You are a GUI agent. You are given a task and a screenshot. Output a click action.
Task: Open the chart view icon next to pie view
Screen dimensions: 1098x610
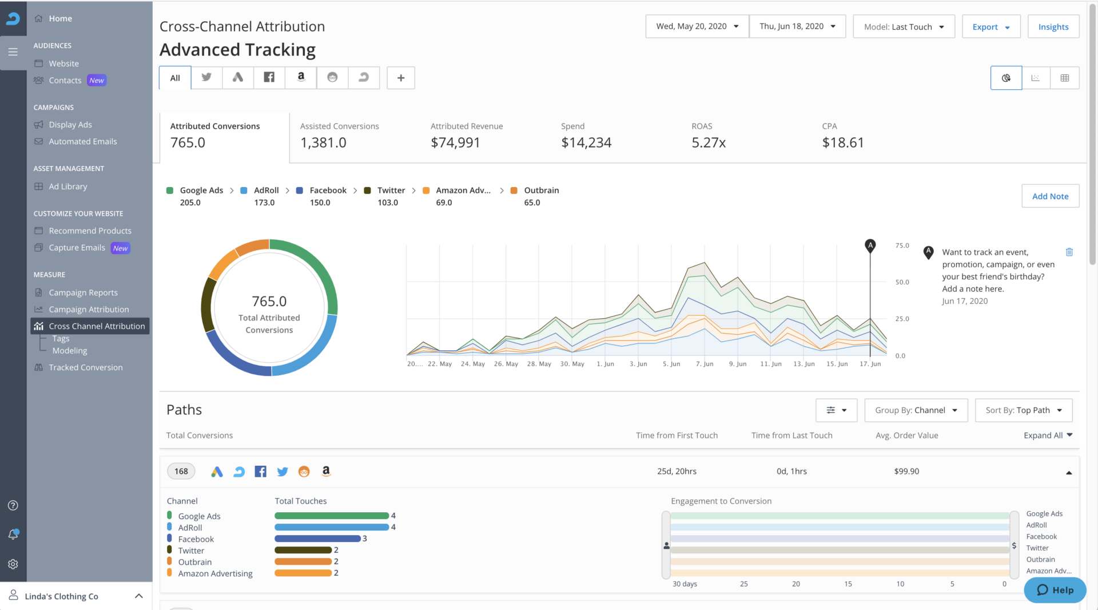click(x=1035, y=77)
